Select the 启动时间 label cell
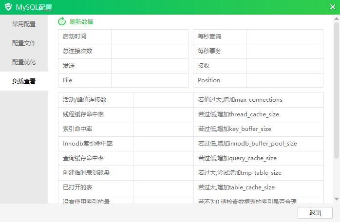The image size is (340, 222). coord(85,37)
